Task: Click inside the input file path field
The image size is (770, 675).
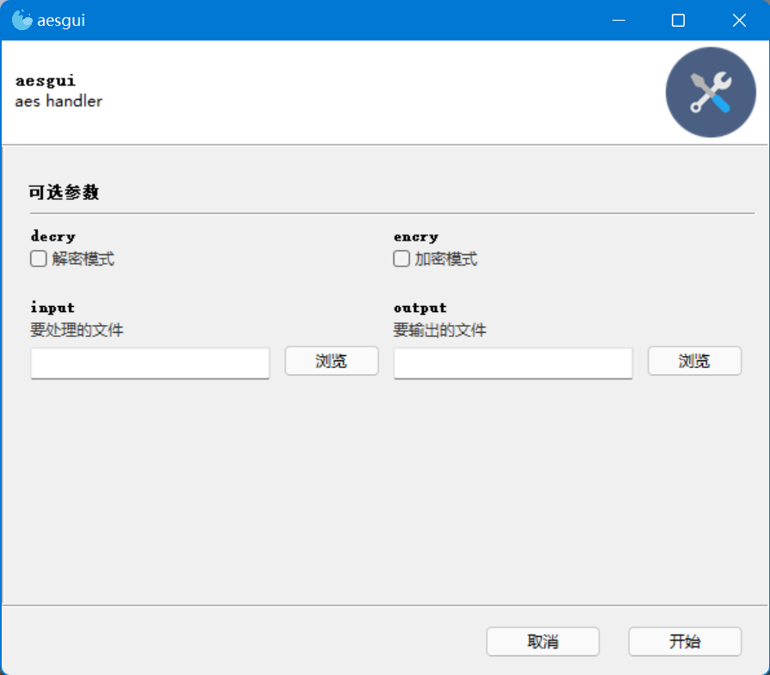Action: coord(149,363)
